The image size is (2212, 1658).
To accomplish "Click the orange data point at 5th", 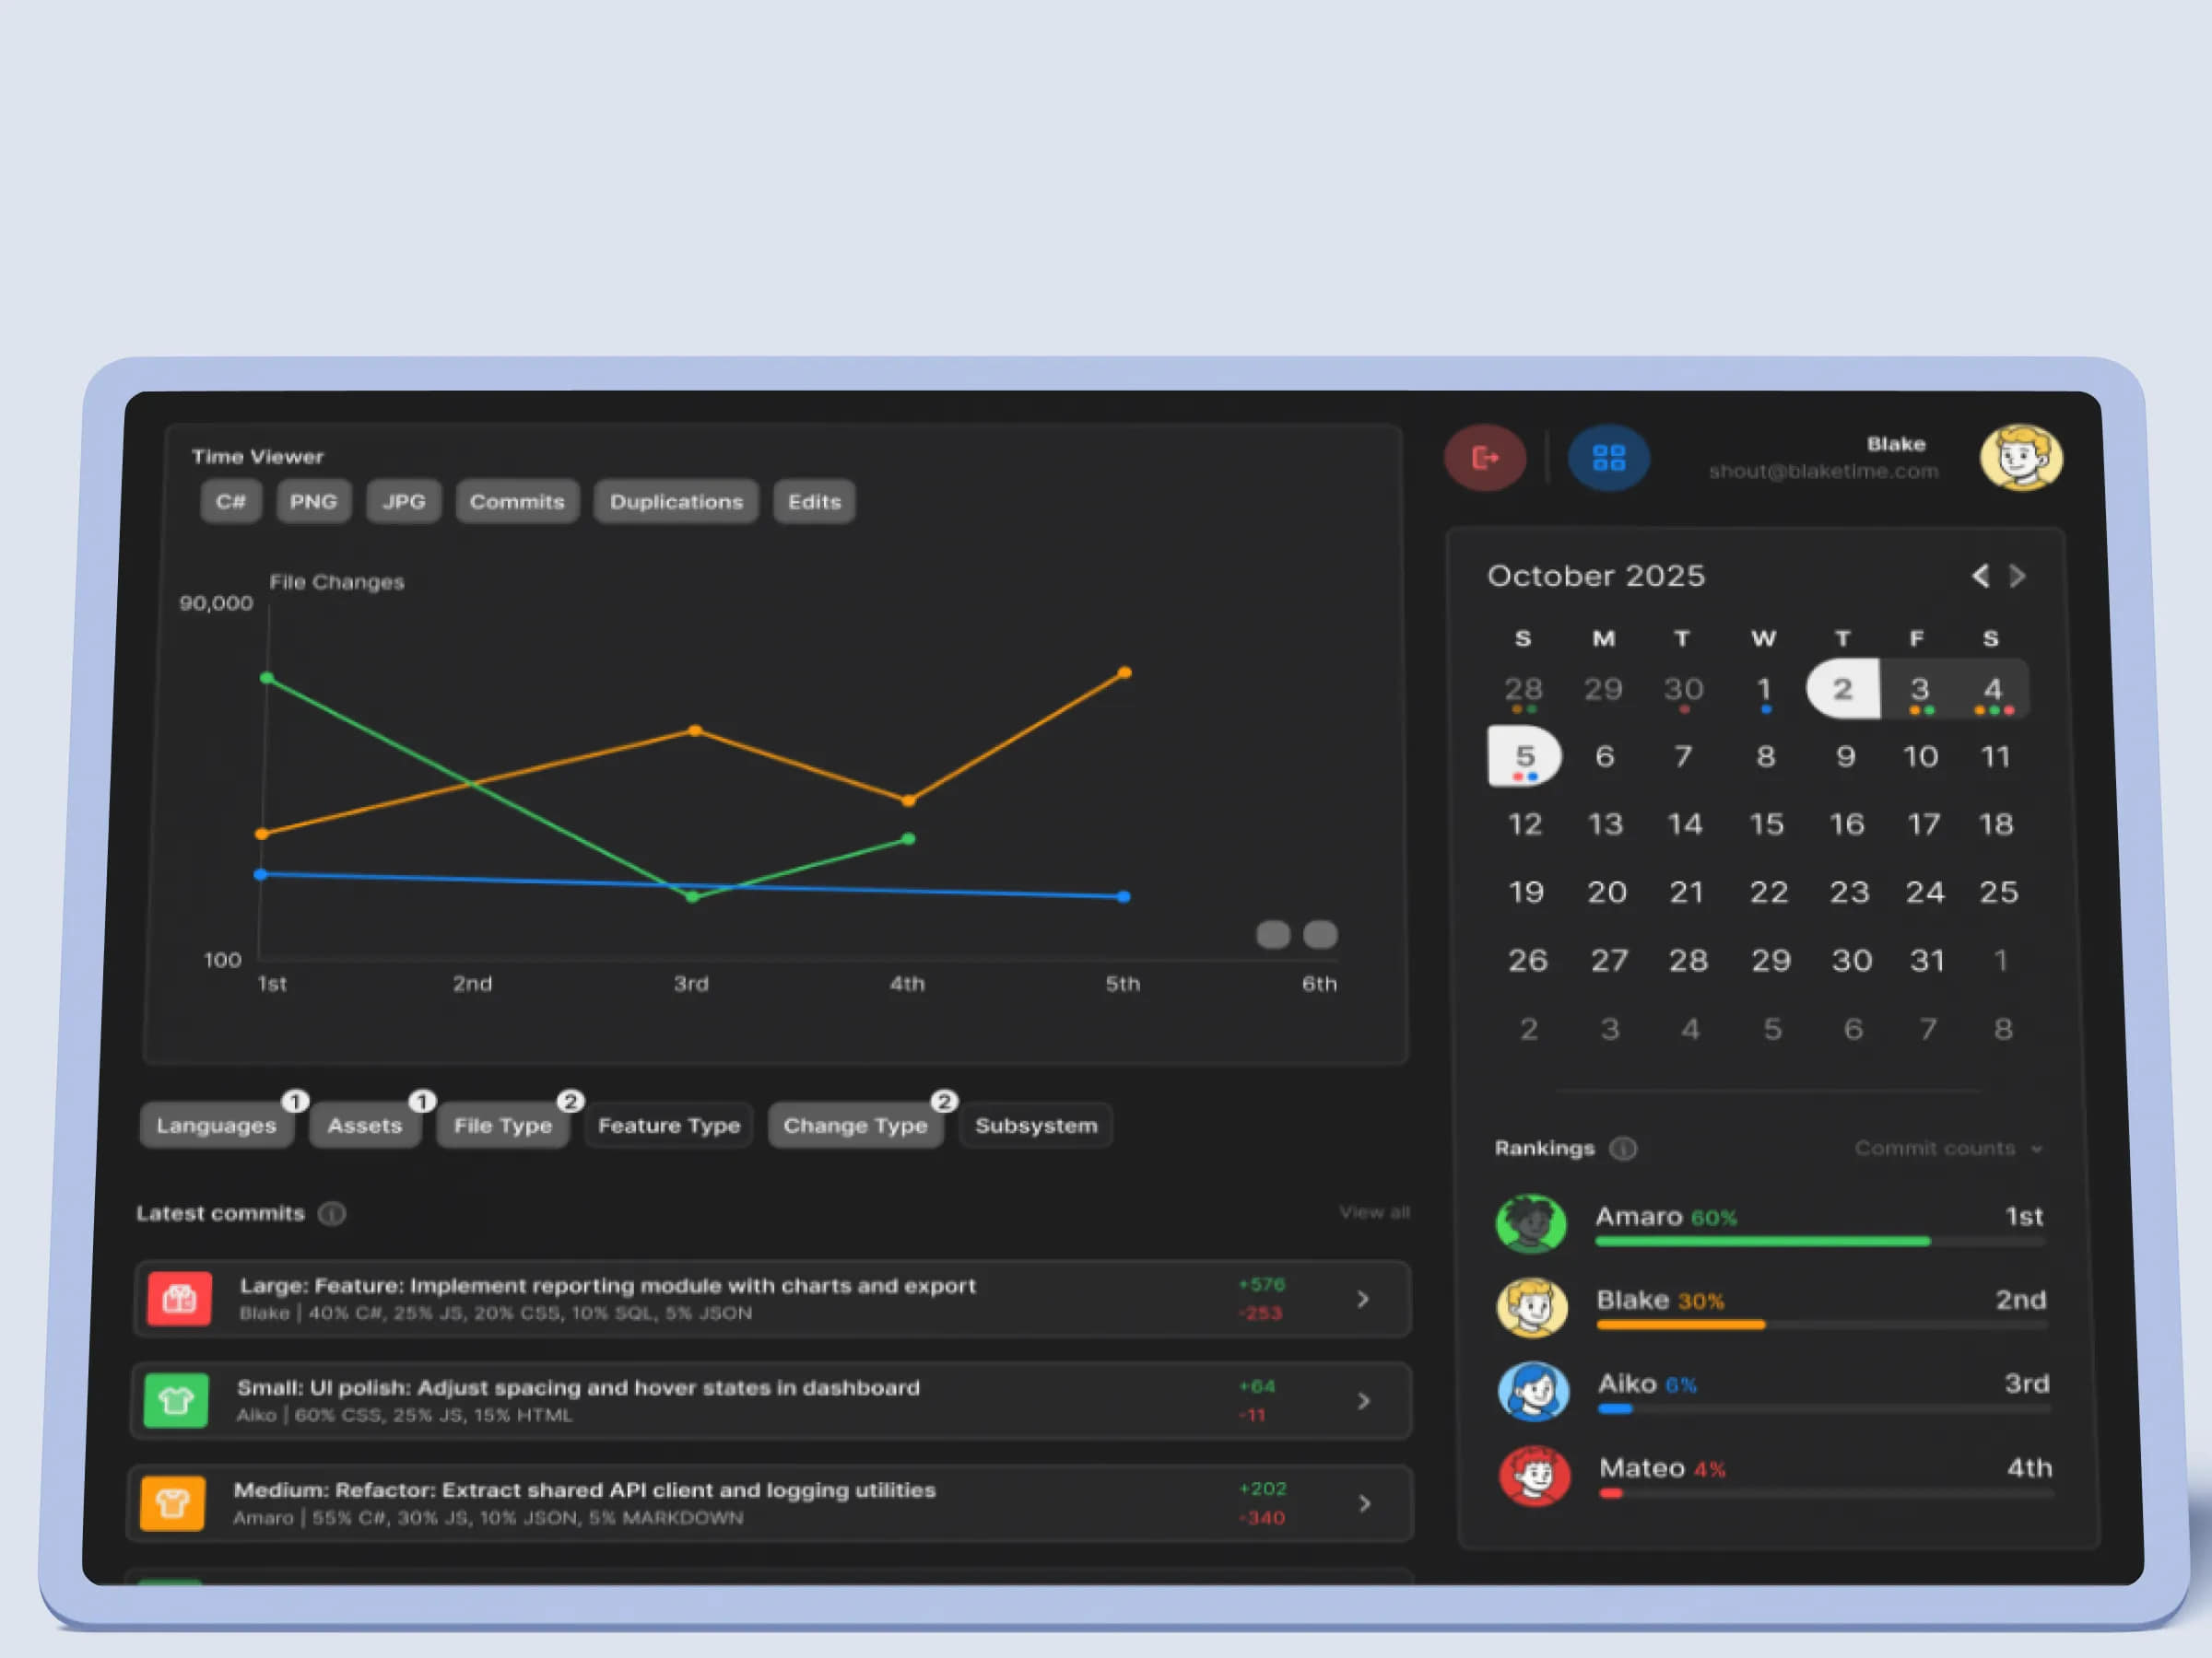I will click(1124, 672).
